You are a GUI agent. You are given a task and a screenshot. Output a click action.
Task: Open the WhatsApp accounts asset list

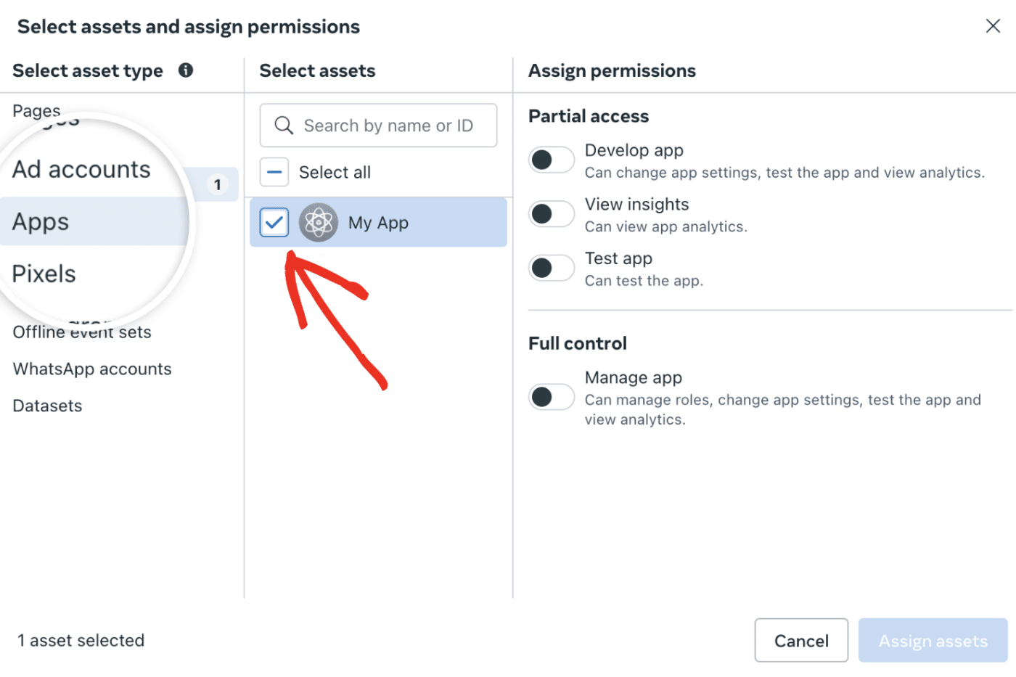pos(91,369)
